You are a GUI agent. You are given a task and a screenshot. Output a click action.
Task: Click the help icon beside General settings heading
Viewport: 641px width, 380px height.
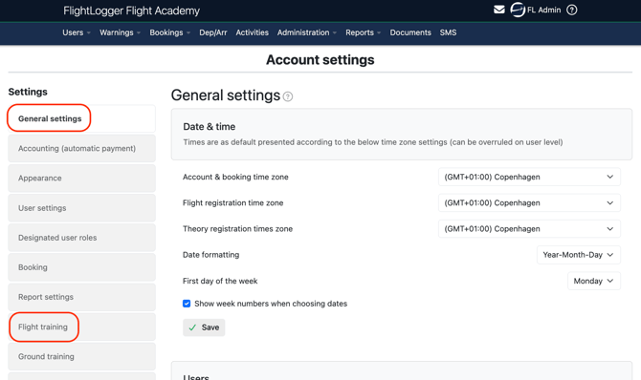pos(288,96)
